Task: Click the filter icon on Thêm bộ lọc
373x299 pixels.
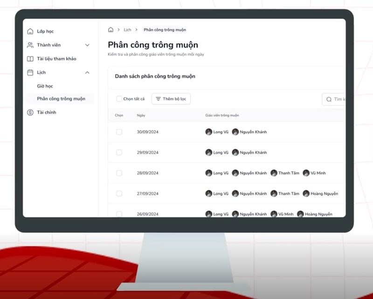Action: 159,99
